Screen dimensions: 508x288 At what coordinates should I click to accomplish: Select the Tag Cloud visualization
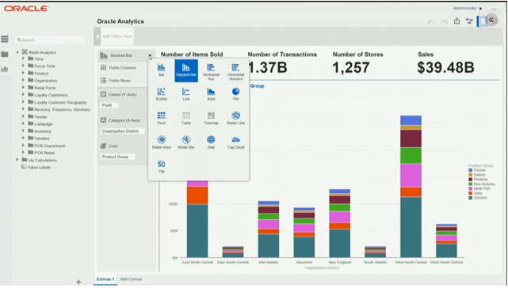(x=235, y=142)
